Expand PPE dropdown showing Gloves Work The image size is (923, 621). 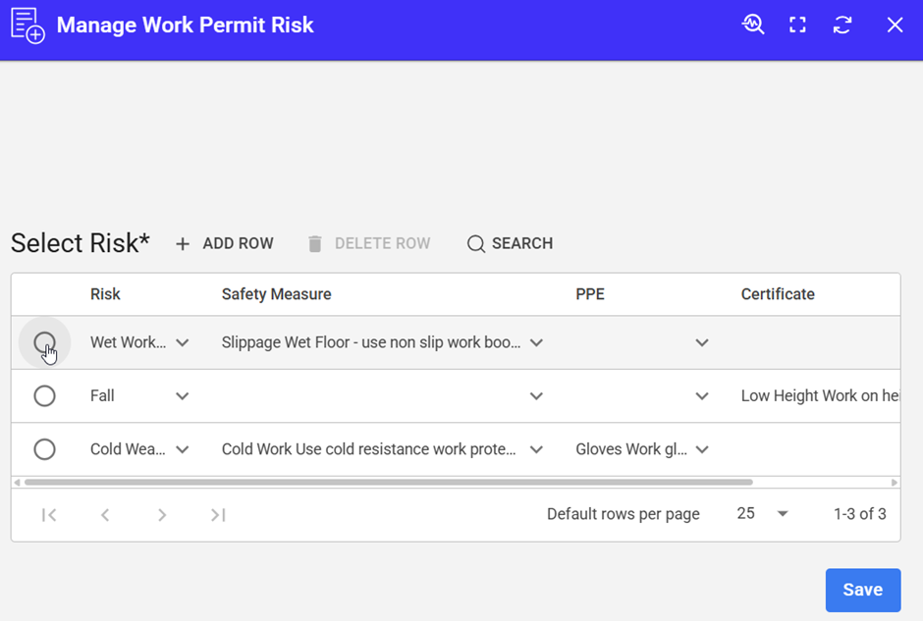click(702, 449)
